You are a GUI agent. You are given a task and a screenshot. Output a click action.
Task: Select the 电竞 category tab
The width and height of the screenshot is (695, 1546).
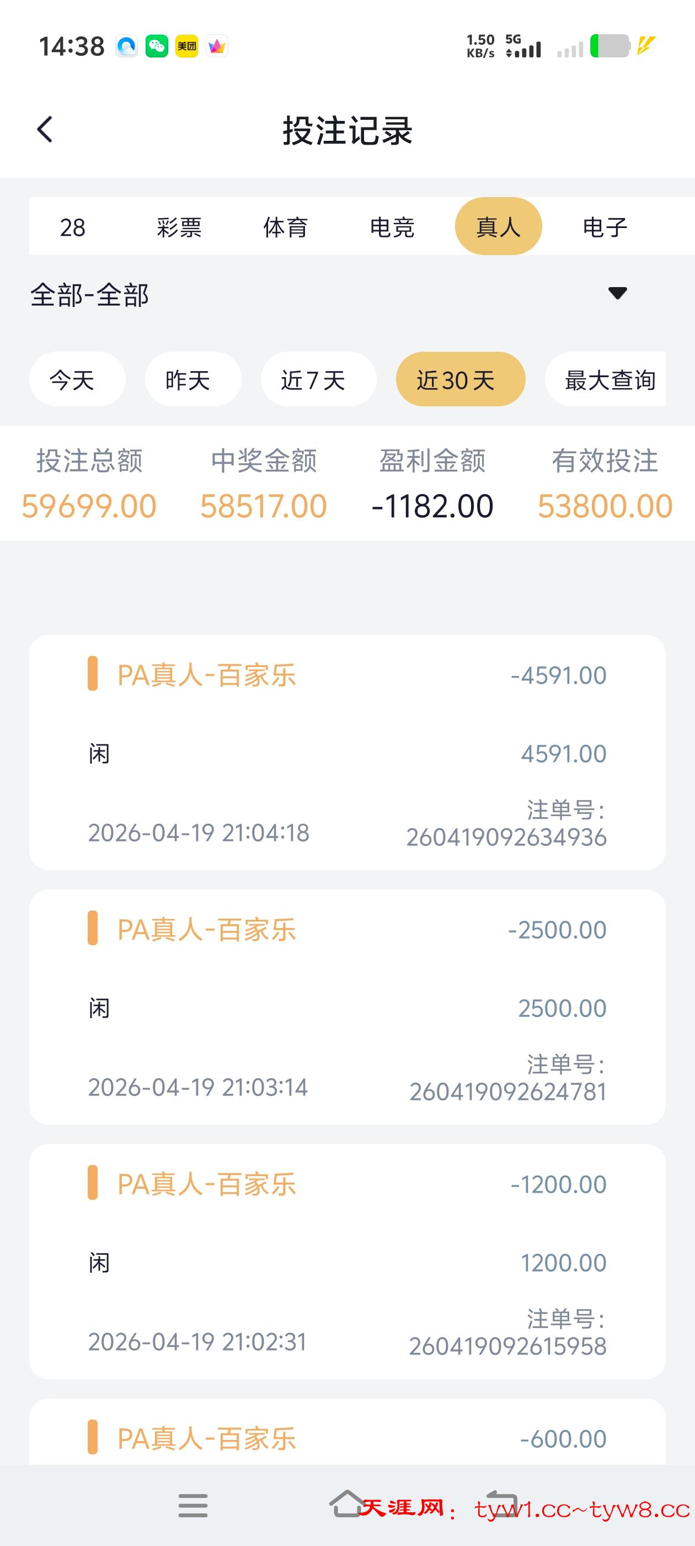click(x=392, y=227)
